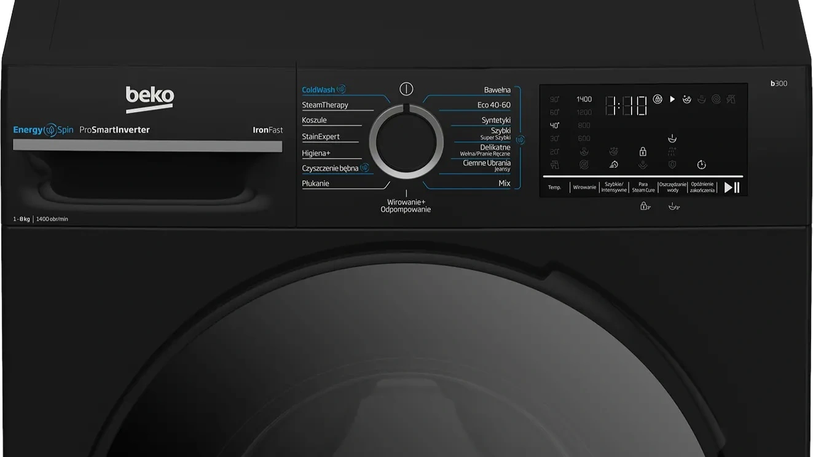
Task: Click the 60° temperature reading
Action: [x=555, y=112]
